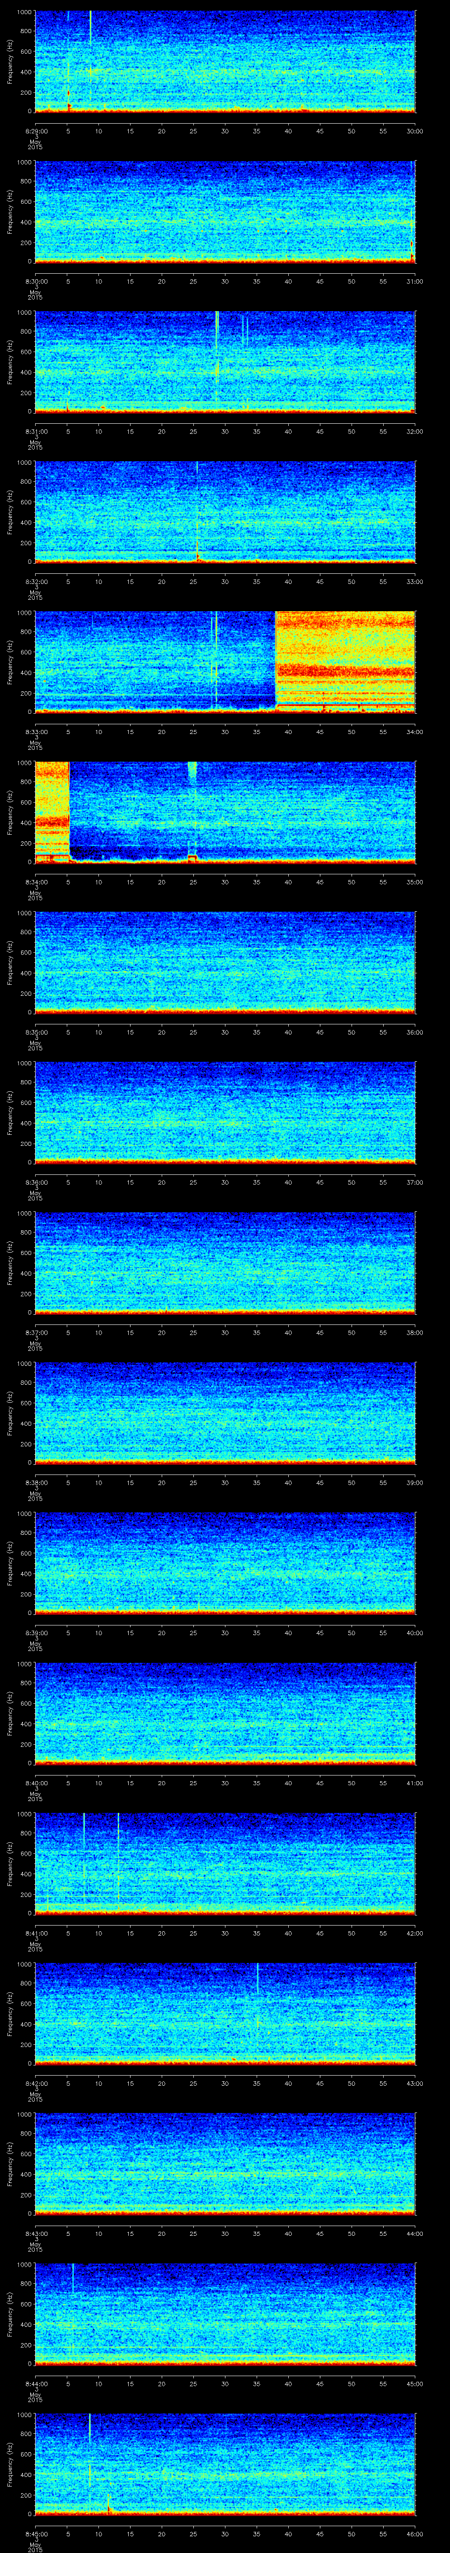Open the spectrogram panel beginning at 8:30:00
The image size is (450, 2553).
click(225, 211)
